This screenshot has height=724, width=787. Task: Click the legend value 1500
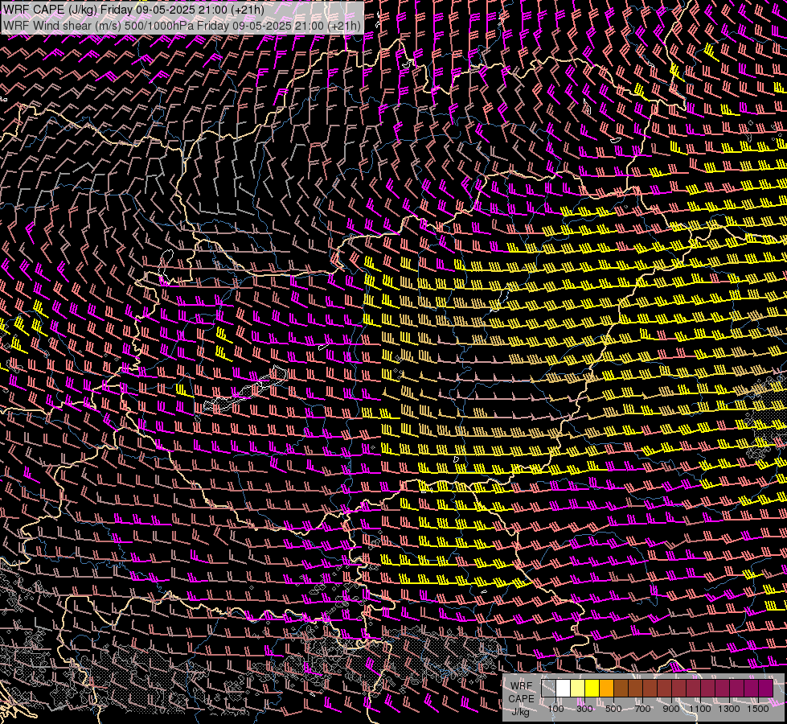(758, 709)
